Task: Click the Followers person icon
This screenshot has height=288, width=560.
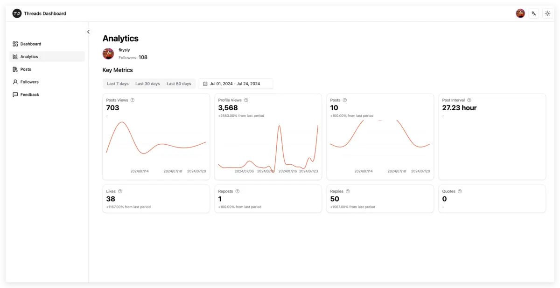Action: (x=15, y=82)
